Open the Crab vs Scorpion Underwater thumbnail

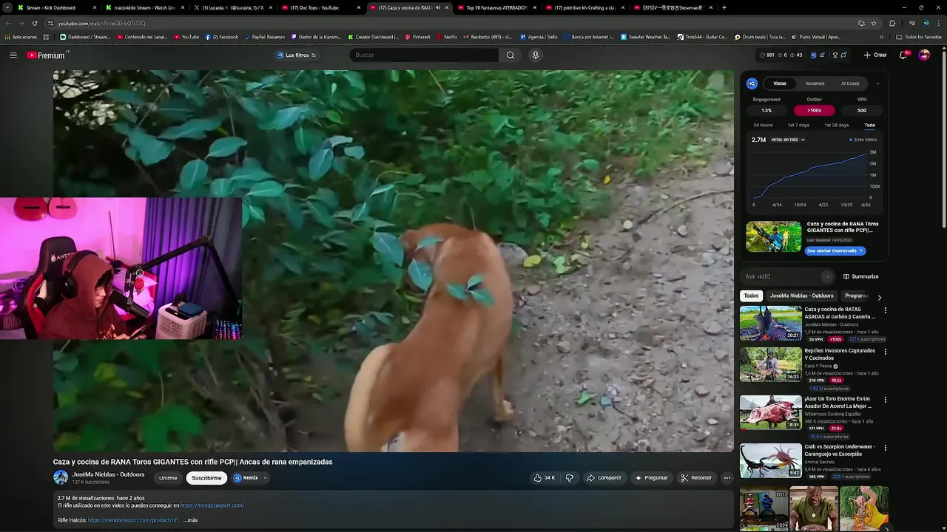point(770,460)
